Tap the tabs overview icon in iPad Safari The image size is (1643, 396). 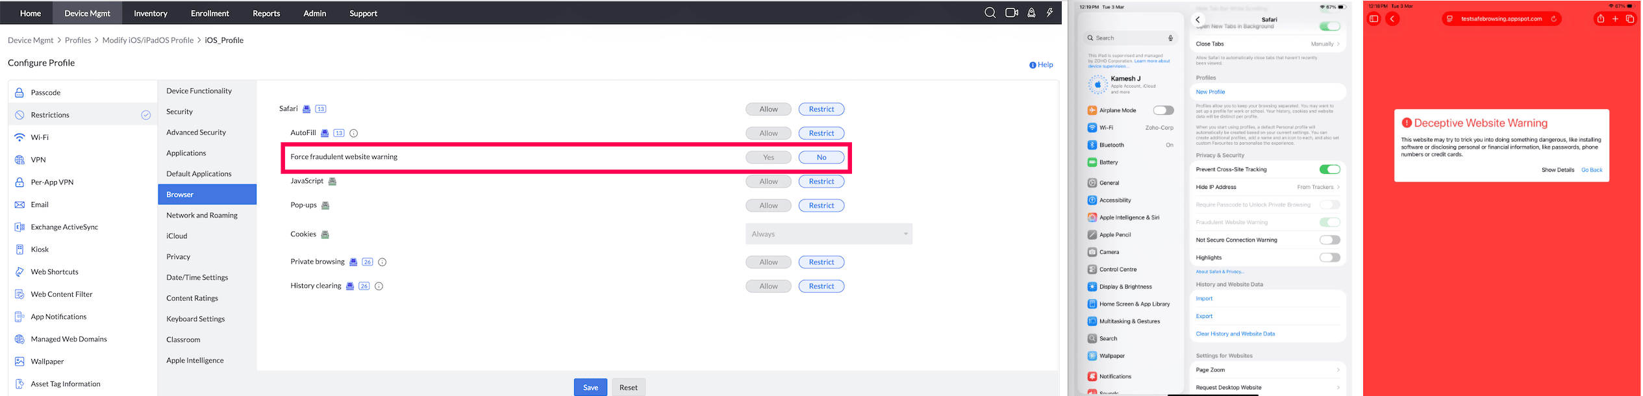[1629, 19]
